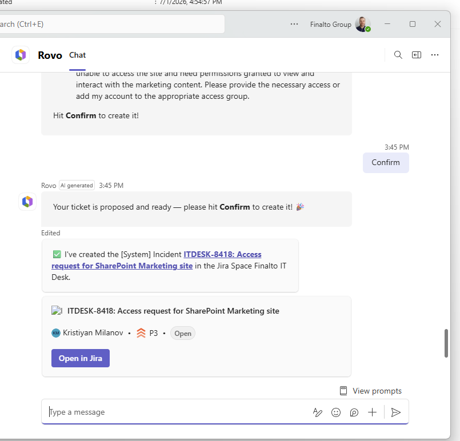This screenshot has height=441, width=460.
Task: Open the ITDESK-8418 ticket hyperlink
Action: pos(157,260)
